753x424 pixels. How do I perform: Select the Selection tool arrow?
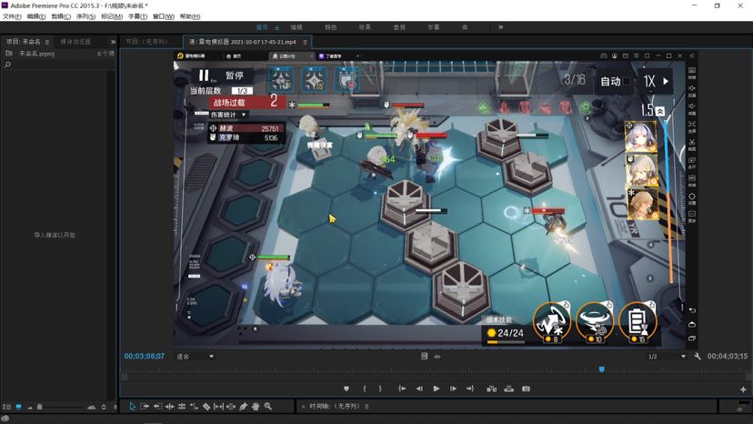coord(133,407)
